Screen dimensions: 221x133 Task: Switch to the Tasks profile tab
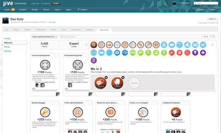pyautogui.click(x=64, y=30)
